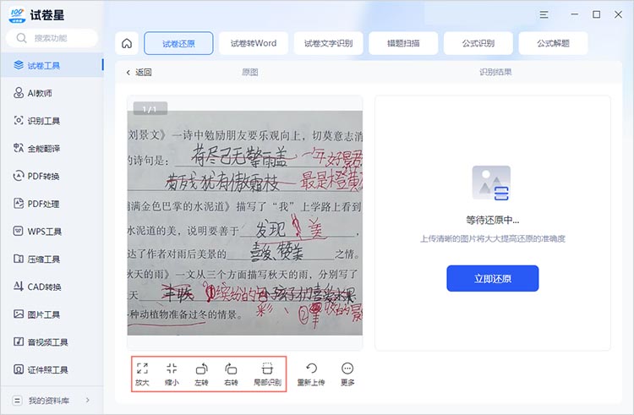Select 试卷工具 in the sidebar
The height and width of the screenshot is (415, 634).
coord(52,65)
